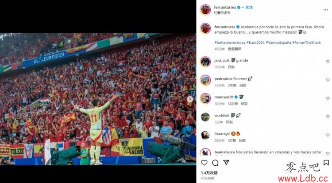Share post via paper plane icon

click(226, 163)
